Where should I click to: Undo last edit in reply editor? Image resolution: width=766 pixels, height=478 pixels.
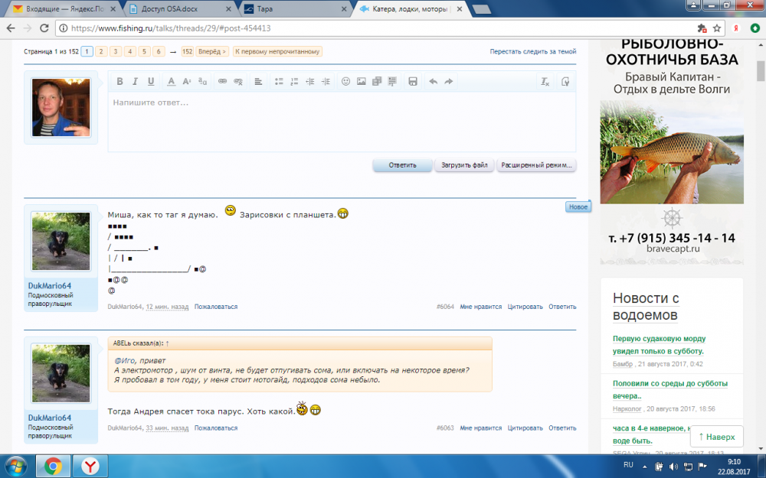(x=433, y=82)
